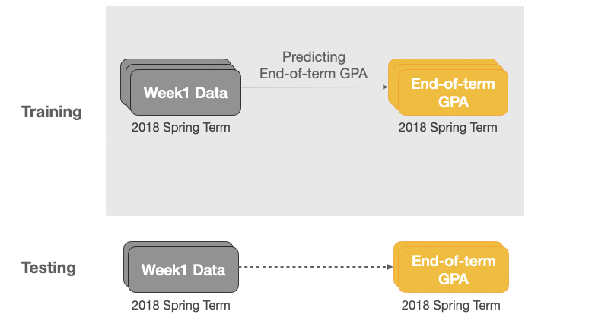592x324 pixels.
Task: Select backmost stacked card behind Training Week1 Data
Action: point(175,62)
